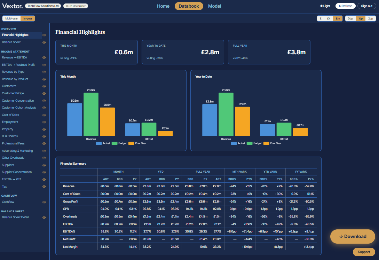Hide Revenue by Product using eye icon

44,79
